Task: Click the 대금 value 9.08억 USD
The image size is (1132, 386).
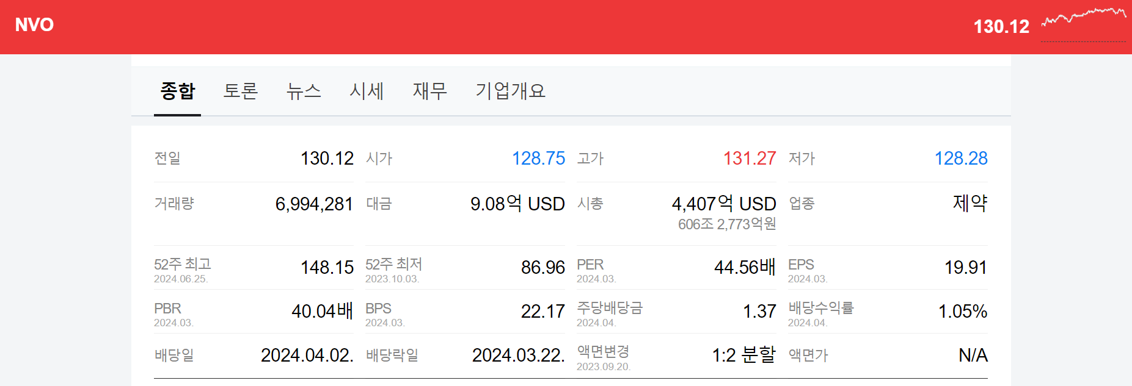Action: (517, 204)
